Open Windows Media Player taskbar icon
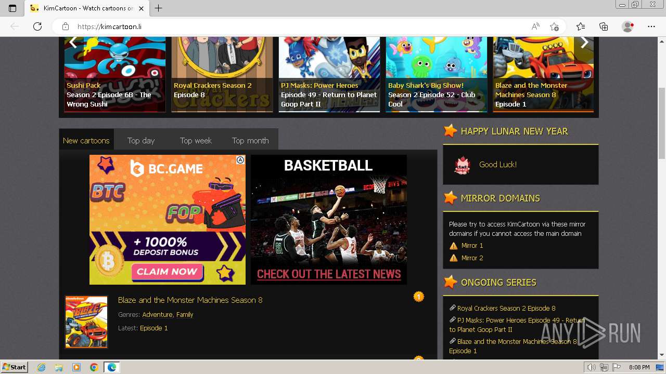This screenshot has height=374, width=666. (76, 367)
